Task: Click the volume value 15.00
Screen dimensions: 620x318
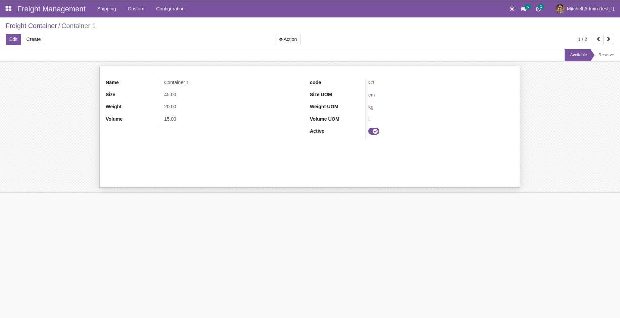Action: pos(170,119)
